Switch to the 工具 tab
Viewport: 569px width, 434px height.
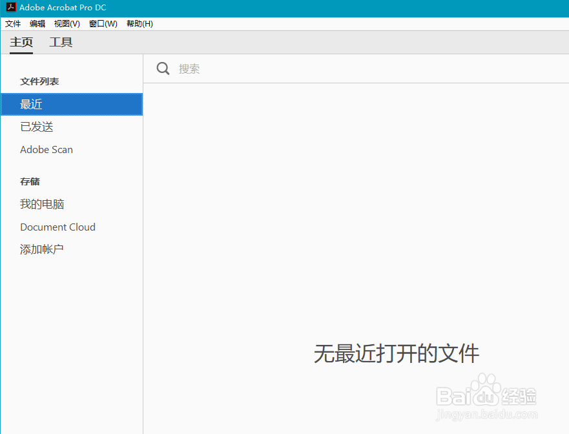tap(61, 42)
